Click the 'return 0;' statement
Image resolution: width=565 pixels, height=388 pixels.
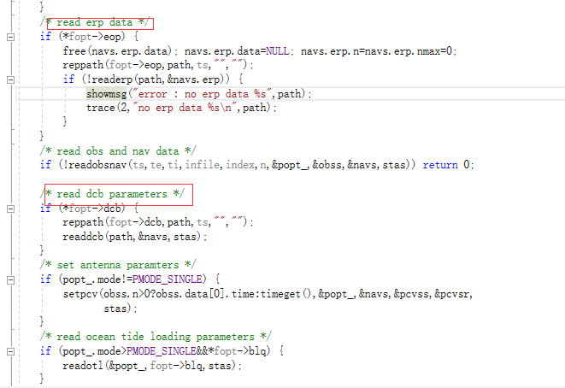pos(448,165)
